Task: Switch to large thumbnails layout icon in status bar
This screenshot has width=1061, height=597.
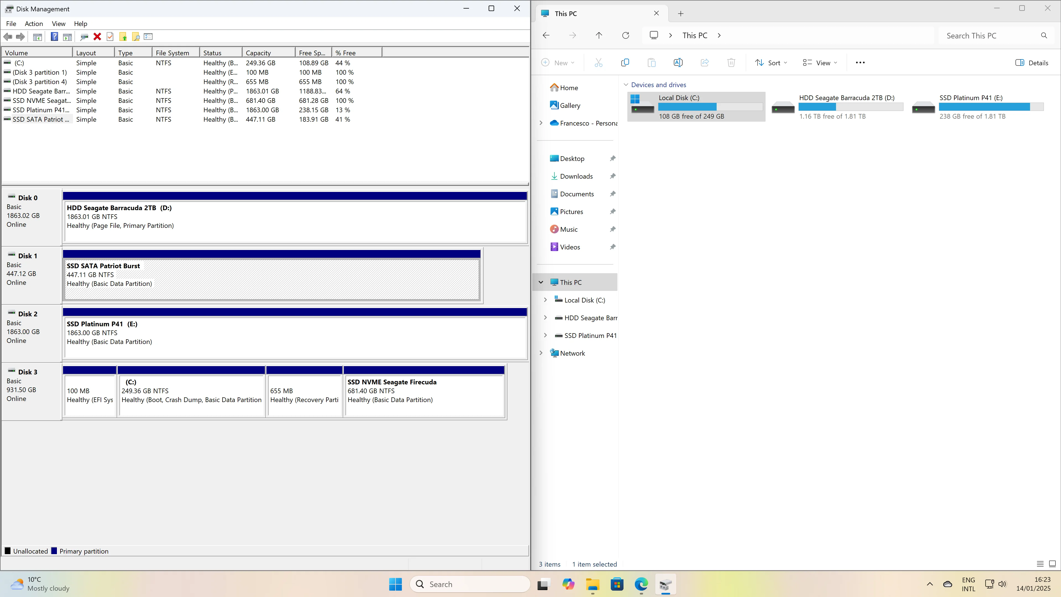Action: tap(1052, 564)
